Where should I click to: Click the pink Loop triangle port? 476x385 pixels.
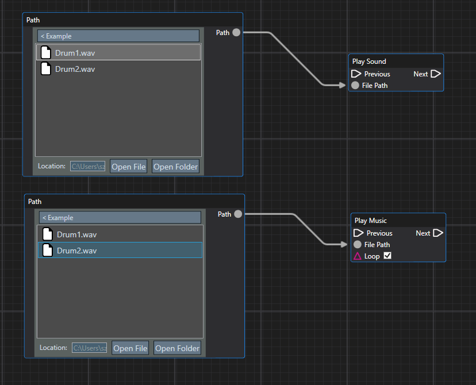[358, 256]
